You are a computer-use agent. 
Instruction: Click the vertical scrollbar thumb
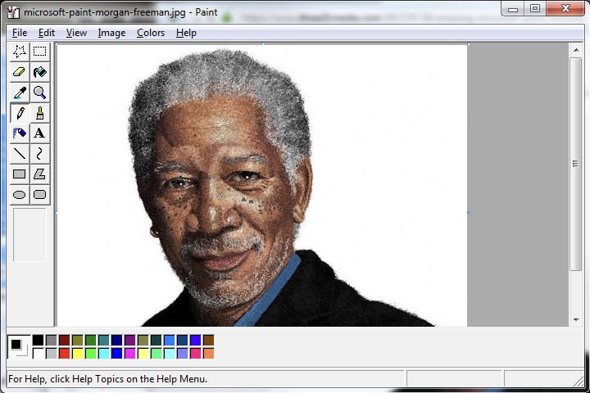(x=576, y=164)
